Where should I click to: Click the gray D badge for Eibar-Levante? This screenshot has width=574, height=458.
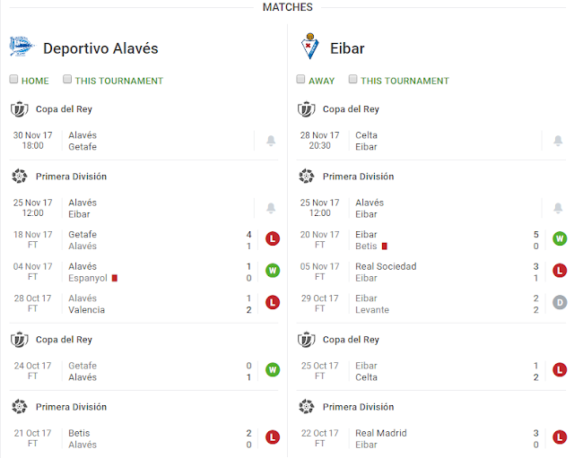[x=560, y=303]
